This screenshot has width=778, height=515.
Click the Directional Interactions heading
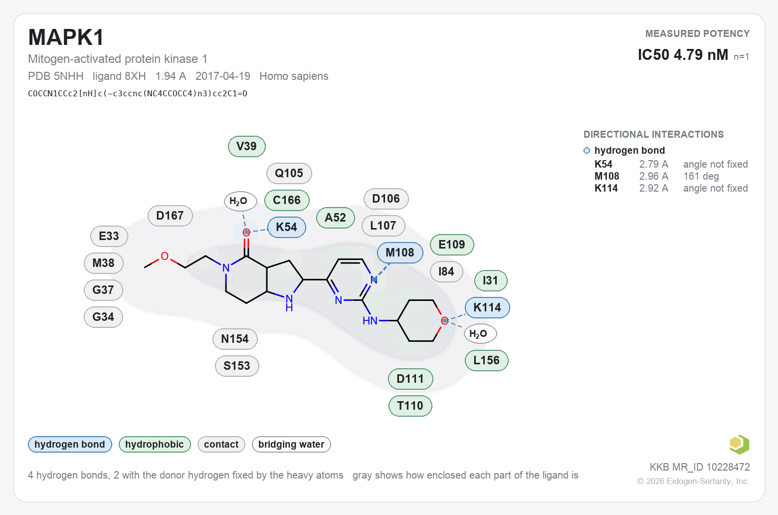tap(654, 135)
